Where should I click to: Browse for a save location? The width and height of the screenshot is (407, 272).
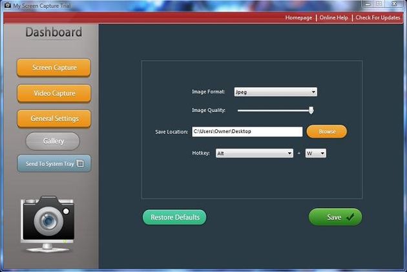[x=326, y=132]
